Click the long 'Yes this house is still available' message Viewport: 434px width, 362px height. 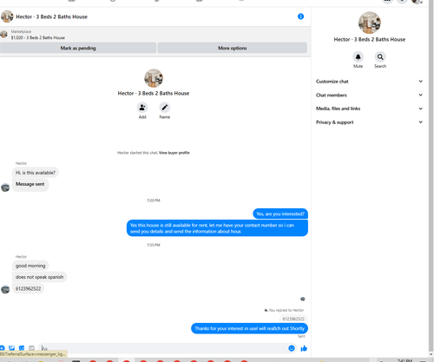coord(217,228)
